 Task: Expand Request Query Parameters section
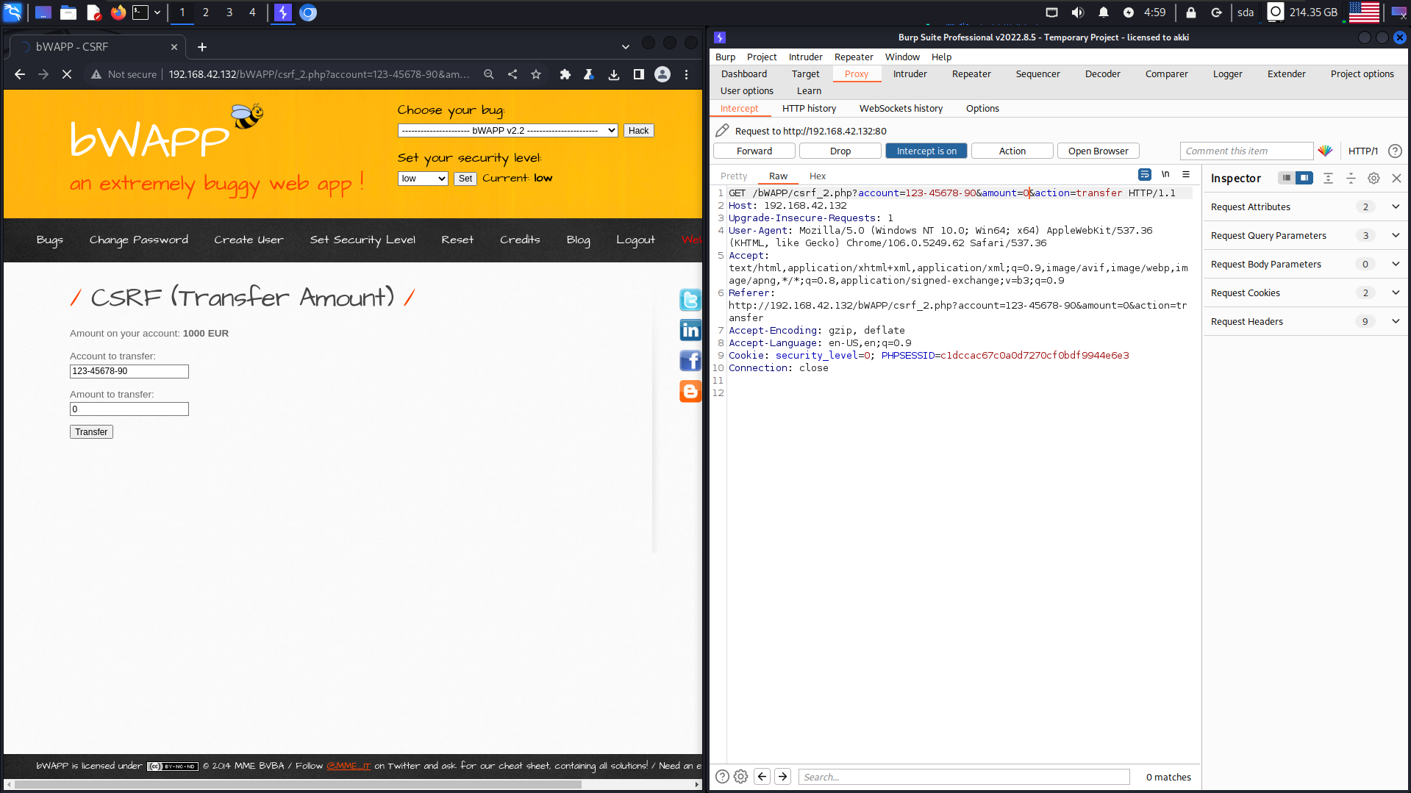(x=1395, y=236)
